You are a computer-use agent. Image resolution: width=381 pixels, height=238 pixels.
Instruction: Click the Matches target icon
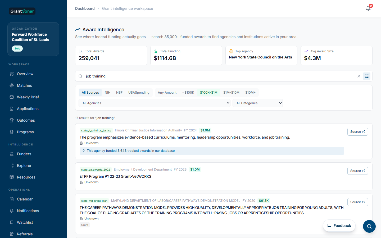point(12,85)
